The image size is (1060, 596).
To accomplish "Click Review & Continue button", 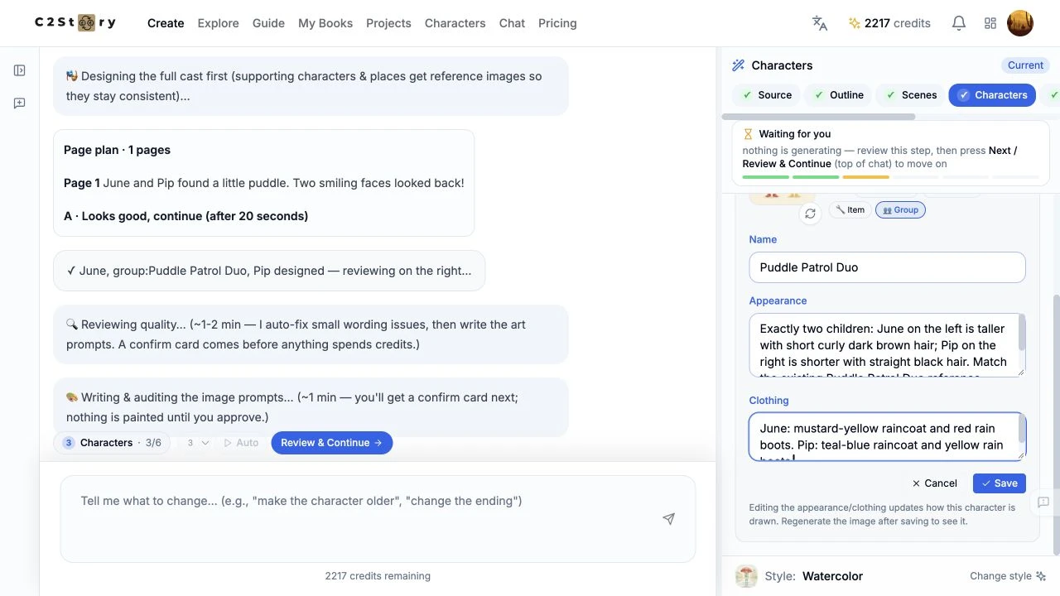I will point(331,443).
